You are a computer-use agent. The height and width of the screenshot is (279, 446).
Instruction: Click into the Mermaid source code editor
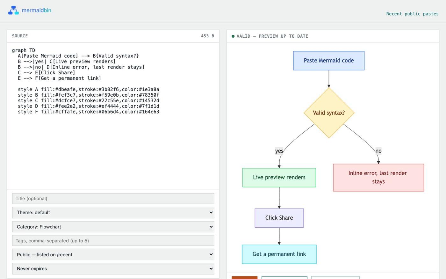point(113,116)
